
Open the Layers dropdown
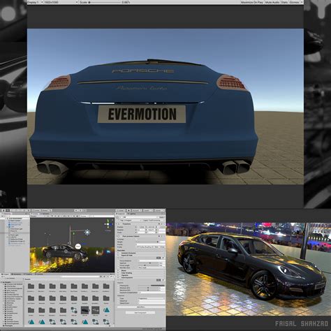pos(148,210)
